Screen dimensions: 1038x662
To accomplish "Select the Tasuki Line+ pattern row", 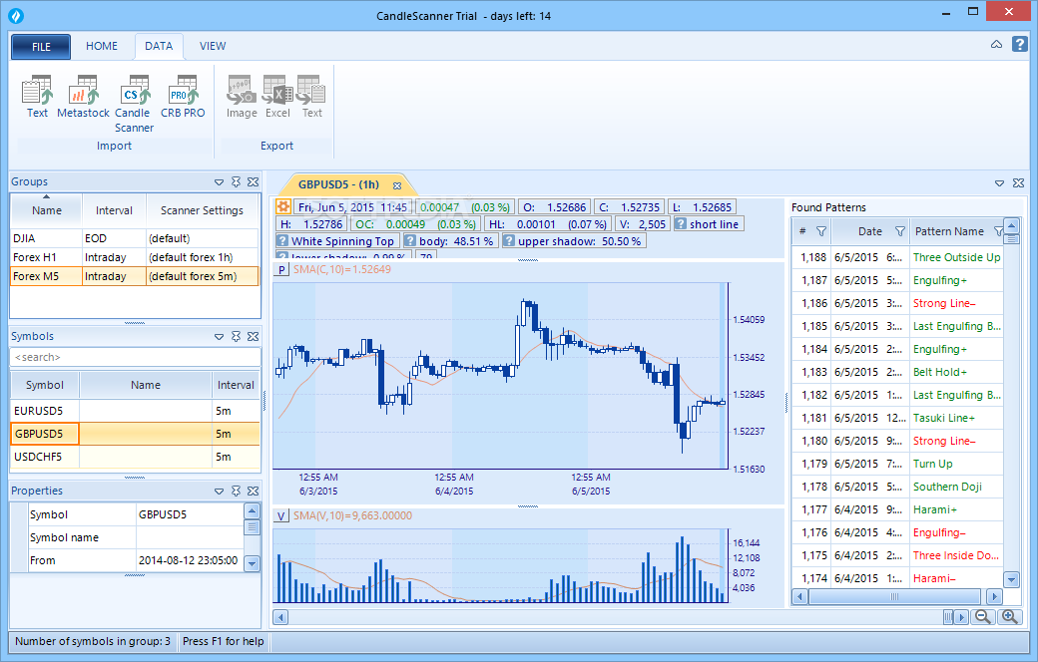I will pyautogui.click(x=897, y=418).
